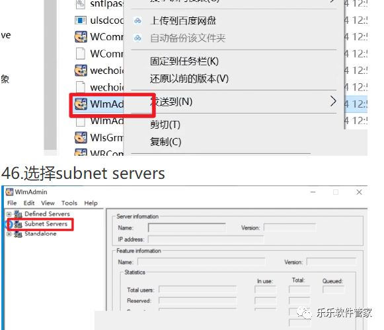Open the Edit menu in WlmAdmin
The width and height of the screenshot is (384, 330).
pyautogui.click(x=29, y=203)
